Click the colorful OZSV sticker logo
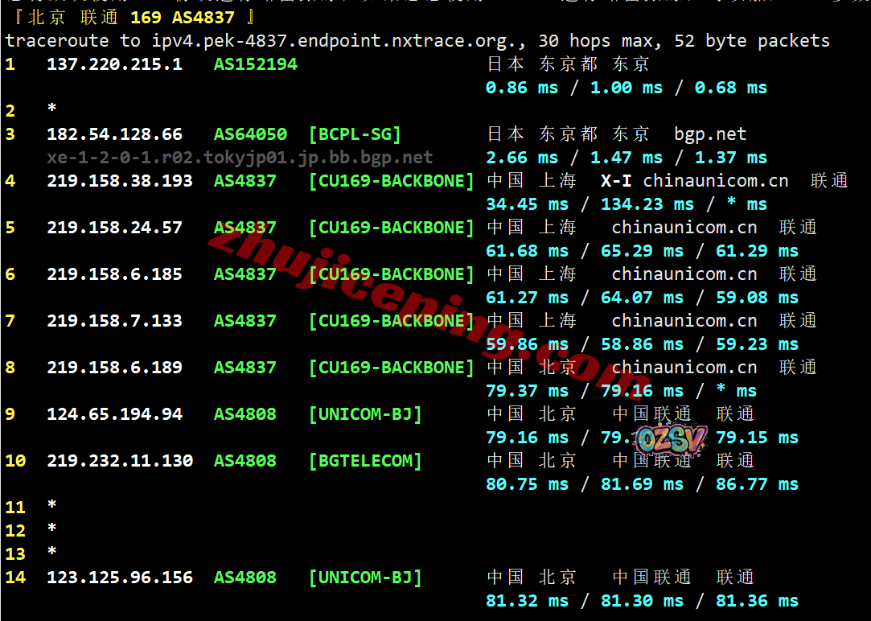Screen dimensions: 871x621 pos(671,440)
